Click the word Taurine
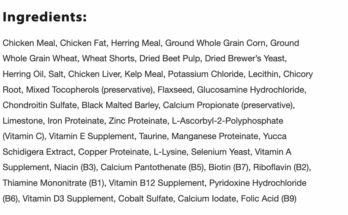The height and width of the screenshot is (215, 348). pos(152,136)
